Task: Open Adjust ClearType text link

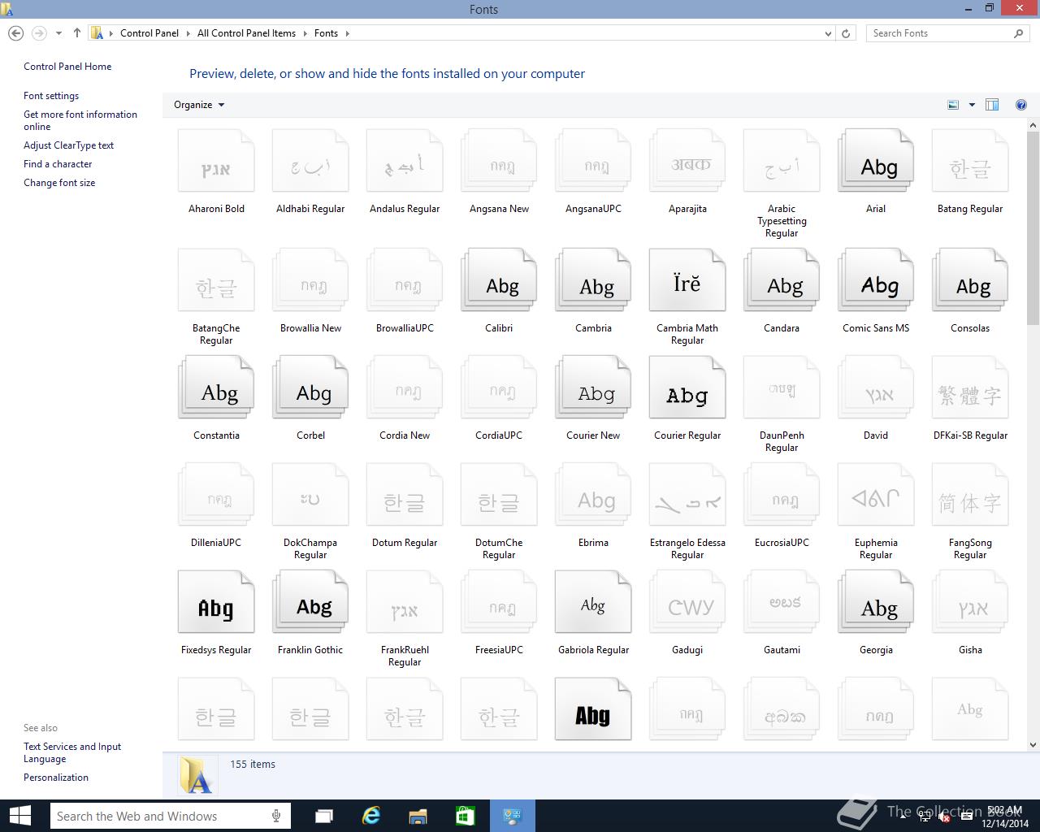Action: point(68,145)
